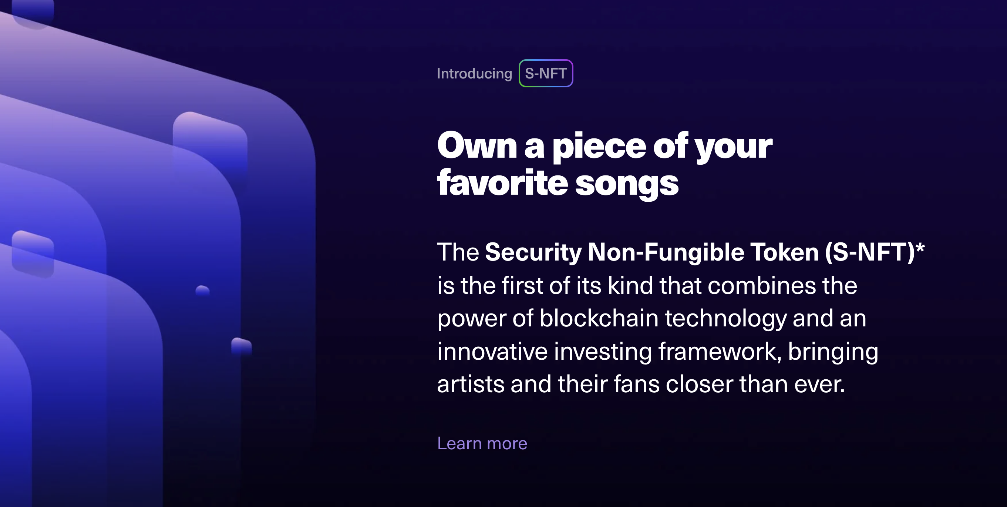Click the small floating shape near panel edge
Screen dimensions: 1007x507
pyautogui.click(x=242, y=346)
